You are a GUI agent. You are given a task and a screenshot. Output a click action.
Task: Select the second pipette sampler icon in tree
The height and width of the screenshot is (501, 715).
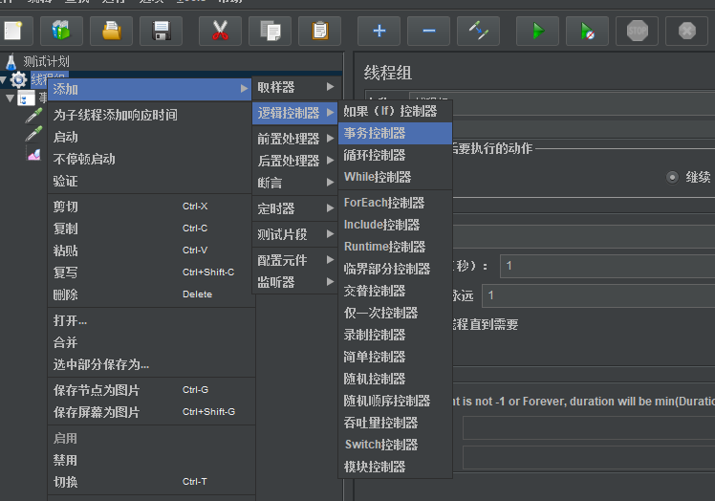tap(33, 134)
